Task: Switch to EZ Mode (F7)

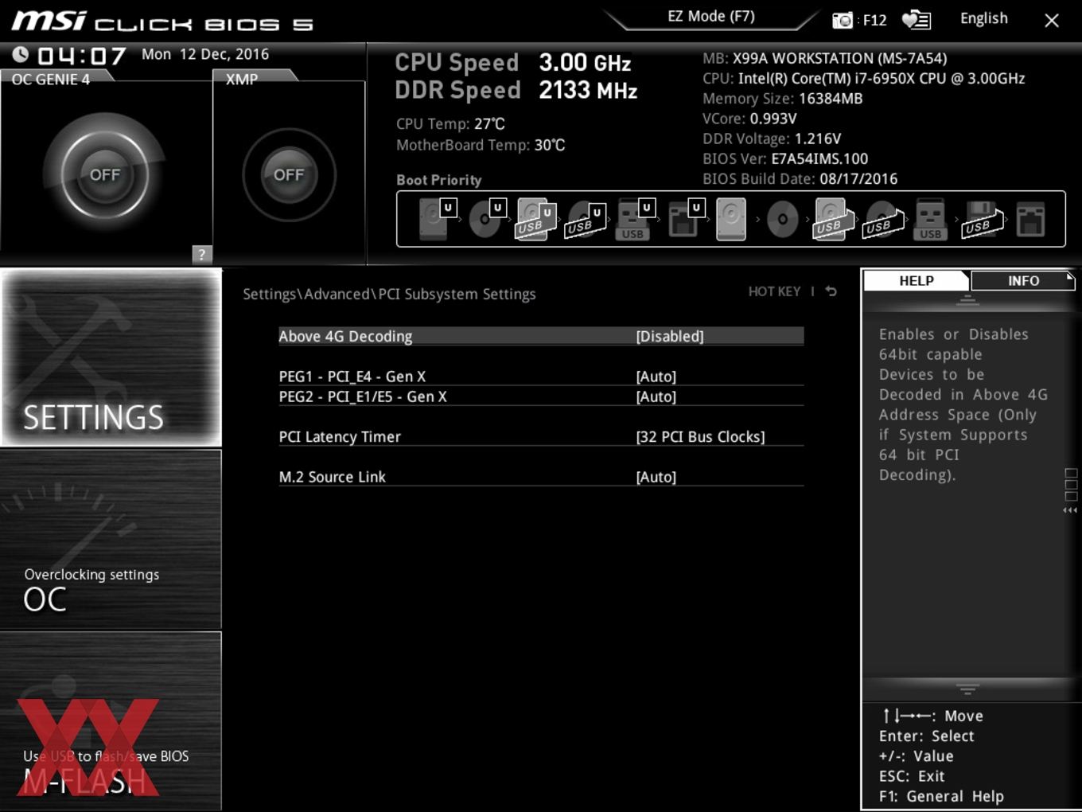Action: (x=711, y=16)
